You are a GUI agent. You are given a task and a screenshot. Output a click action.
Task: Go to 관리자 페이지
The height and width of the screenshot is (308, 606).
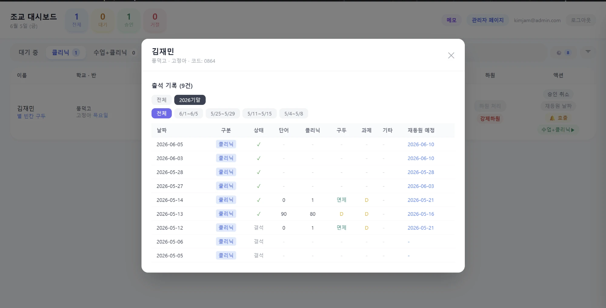coord(488,20)
